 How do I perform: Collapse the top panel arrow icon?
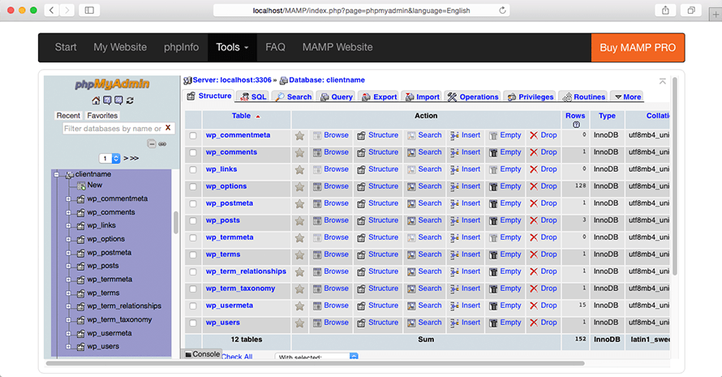(x=663, y=81)
